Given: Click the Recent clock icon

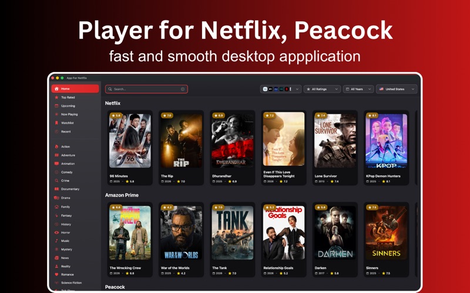Looking at the screenshot, I should [x=56, y=131].
